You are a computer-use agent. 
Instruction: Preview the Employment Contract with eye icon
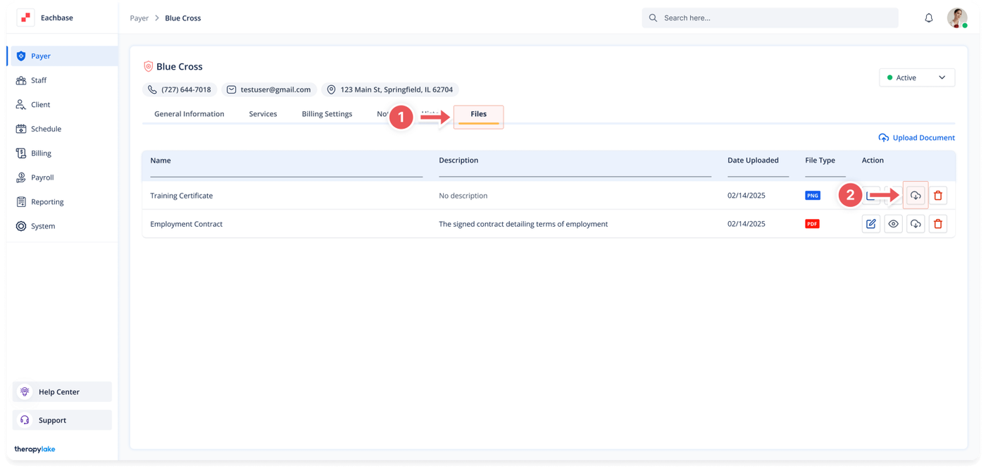pos(893,224)
